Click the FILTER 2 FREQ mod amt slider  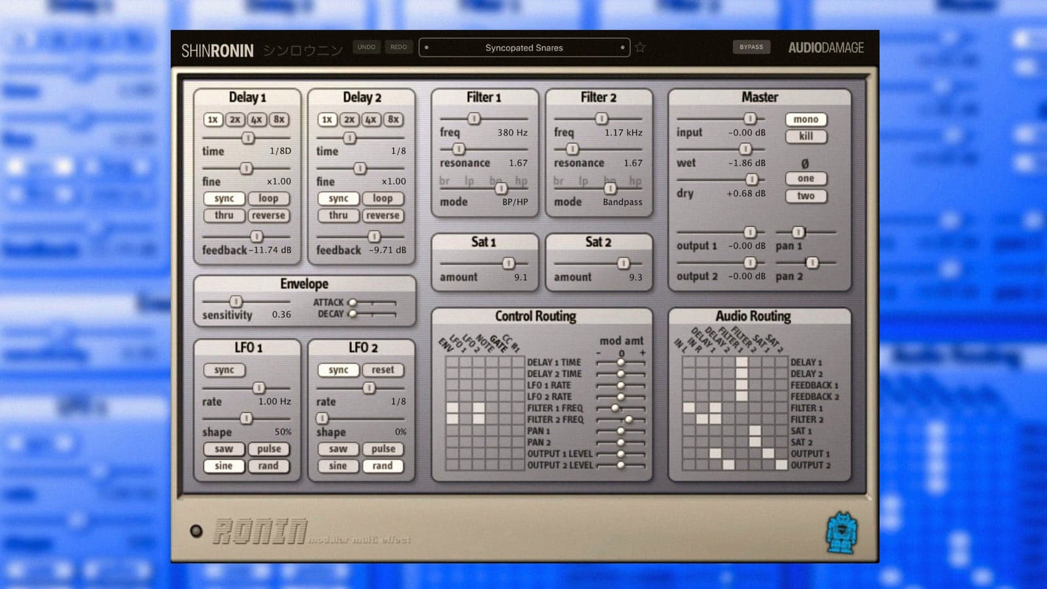coord(620,419)
